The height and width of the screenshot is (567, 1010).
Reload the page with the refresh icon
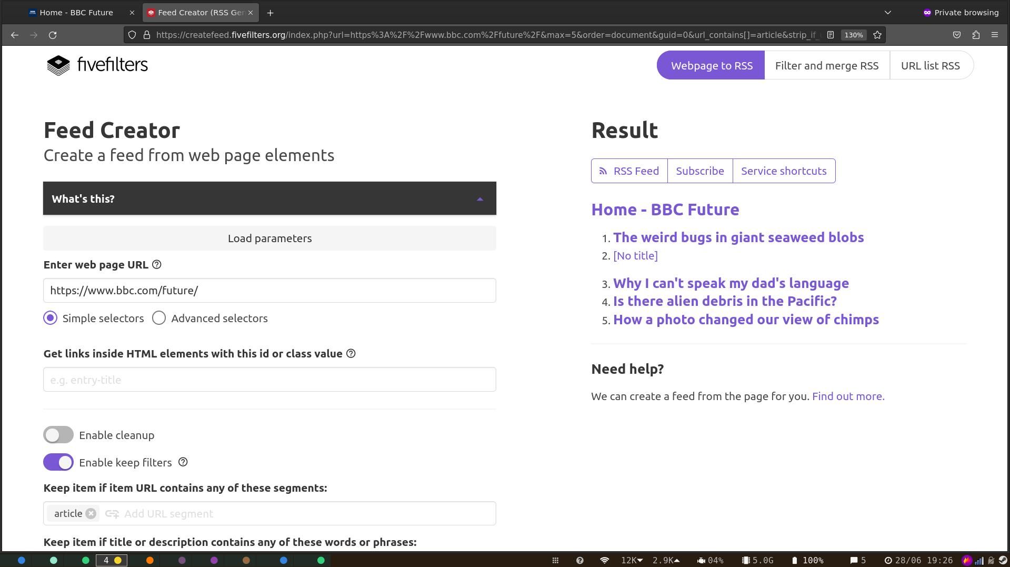point(53,35)
